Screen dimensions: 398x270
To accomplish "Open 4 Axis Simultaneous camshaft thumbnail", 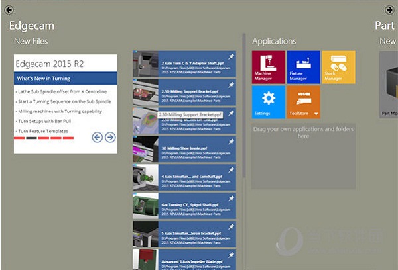I will pos(145,177).
